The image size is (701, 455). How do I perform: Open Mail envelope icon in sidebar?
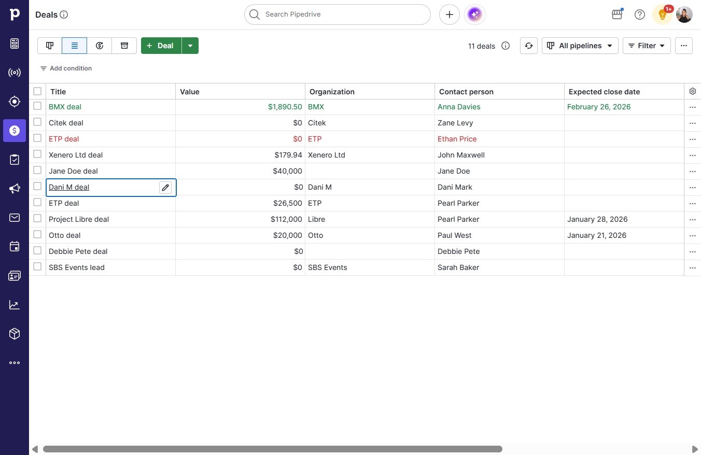[15, 218]
